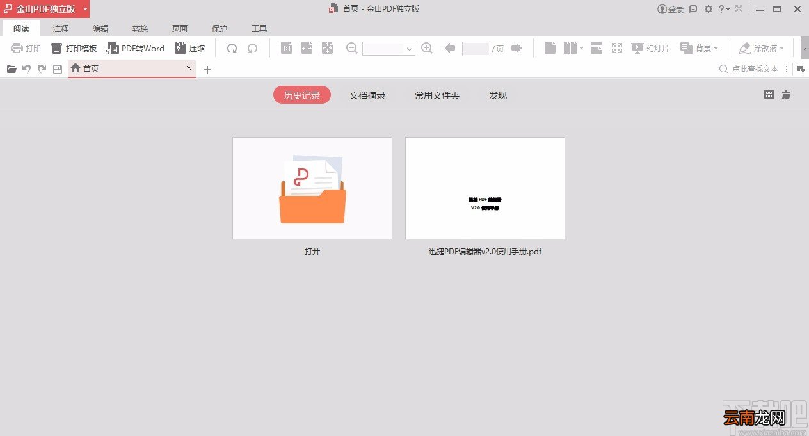Select the 常用文件夹 category
Viewport: 809px width, 436px height.
point(437,95)
